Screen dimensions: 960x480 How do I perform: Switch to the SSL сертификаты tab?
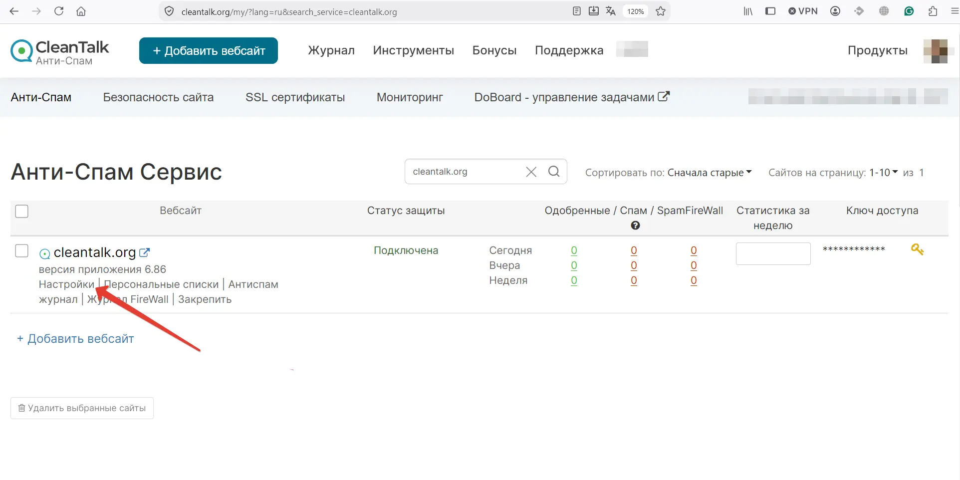[295, 97]
